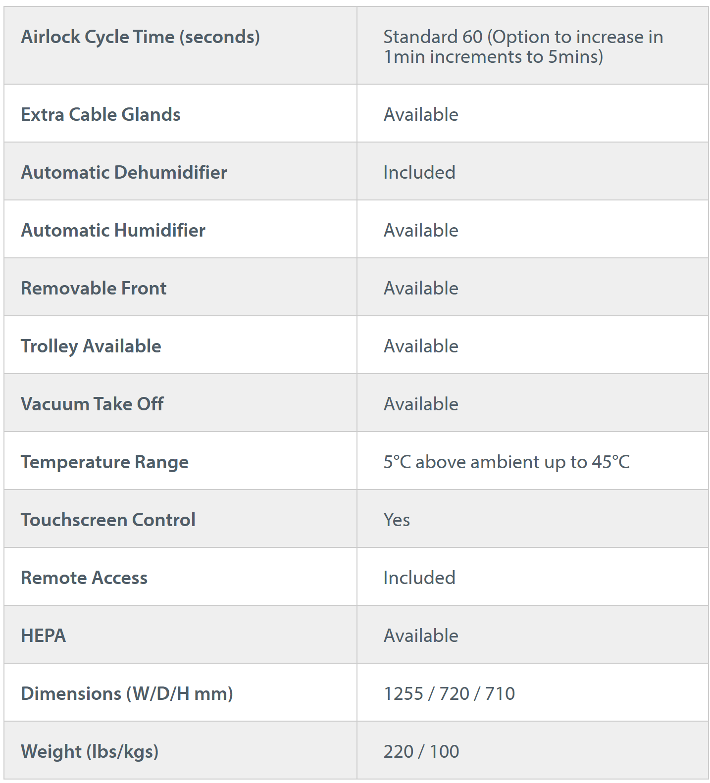The width and height of the screenshot is (710, 783).
Task: Select Available value for Vacuum Take Off
Action: (421, 404)
